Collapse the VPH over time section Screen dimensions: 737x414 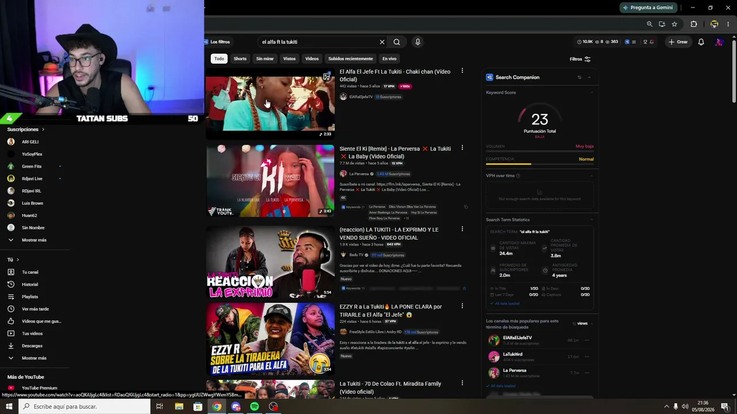[592, 176]
